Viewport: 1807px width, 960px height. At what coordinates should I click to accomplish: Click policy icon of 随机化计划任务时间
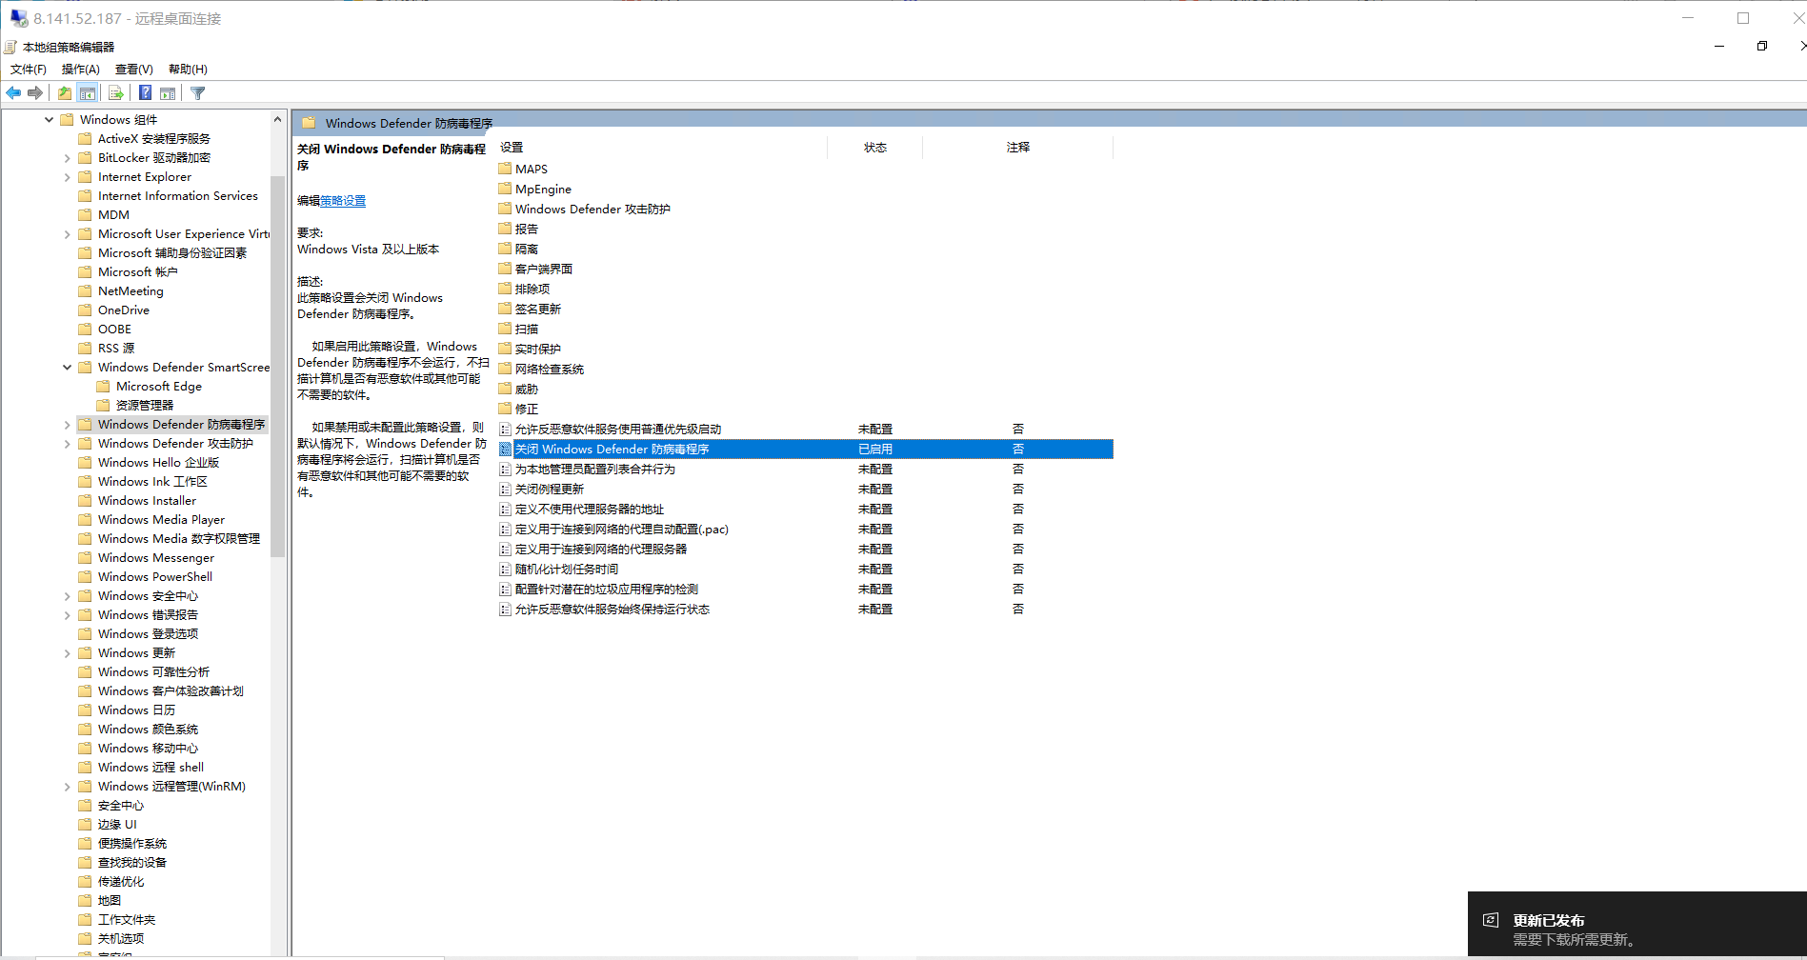click(505, 570)
